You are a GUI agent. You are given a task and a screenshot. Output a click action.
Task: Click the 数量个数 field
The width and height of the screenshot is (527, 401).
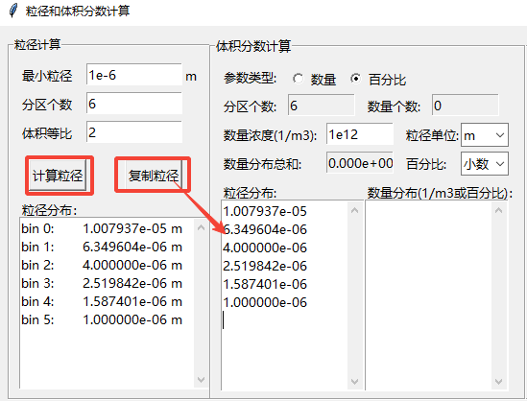pyautogui.click(x=466, y=106)
